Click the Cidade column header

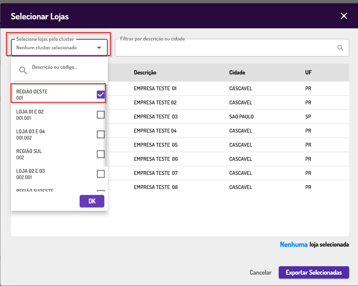coord(237,73)
